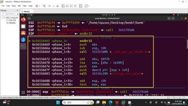Click the library search field

click(x=9, y=14)
